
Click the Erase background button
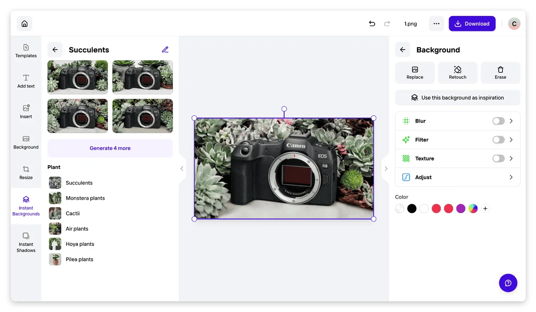tap(500, 73)
